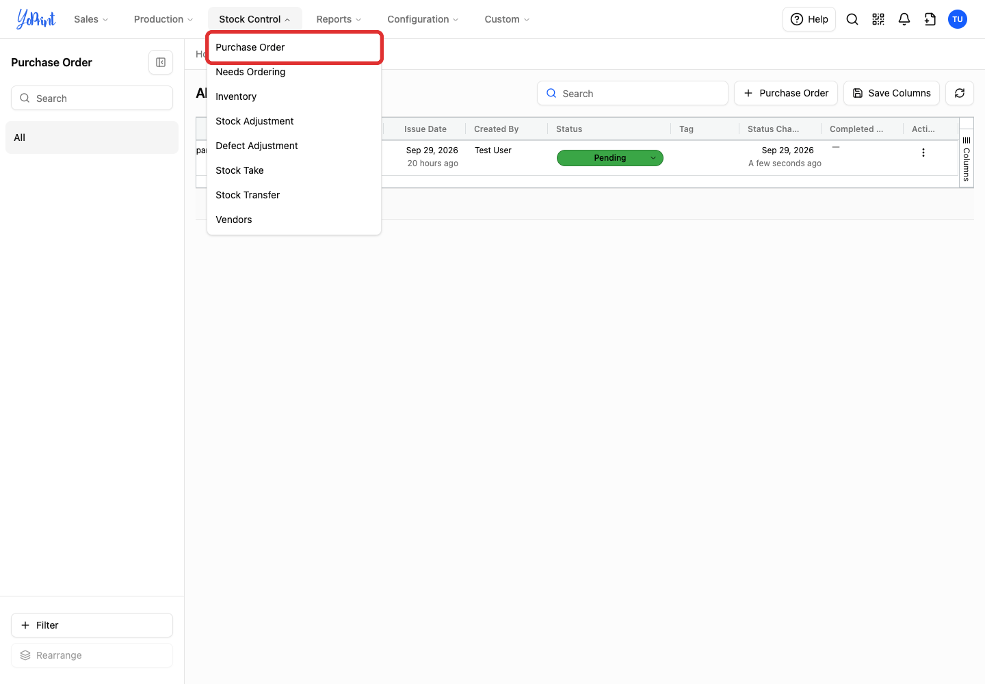This screenshot has height=684, width=985.
Task: Choose Stock Adjustment menu item
Action: click(x=294, y=121)
